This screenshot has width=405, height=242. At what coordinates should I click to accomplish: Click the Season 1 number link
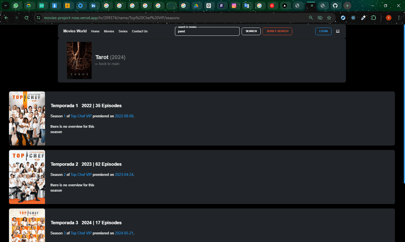(x=64, y=116)
